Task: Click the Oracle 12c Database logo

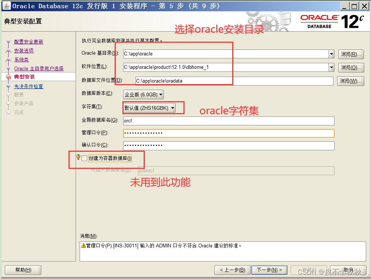Action: point(332,22)
